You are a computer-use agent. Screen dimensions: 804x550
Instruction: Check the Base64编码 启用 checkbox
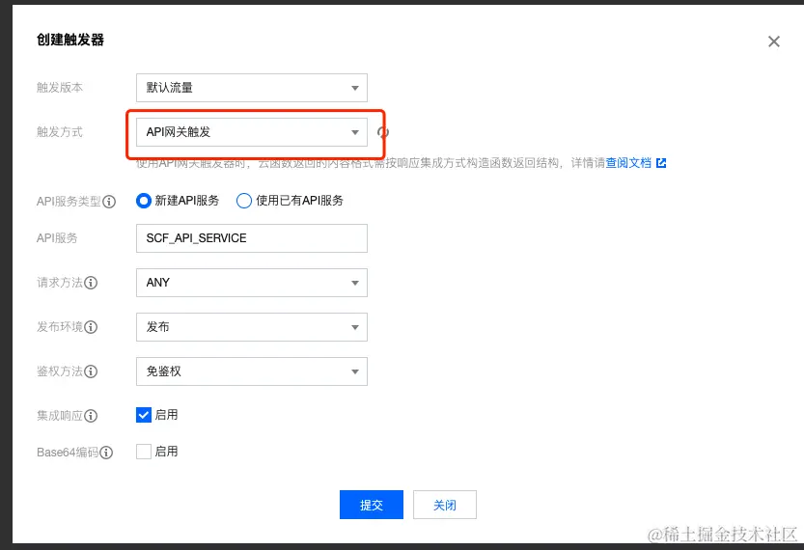(144, 452)
